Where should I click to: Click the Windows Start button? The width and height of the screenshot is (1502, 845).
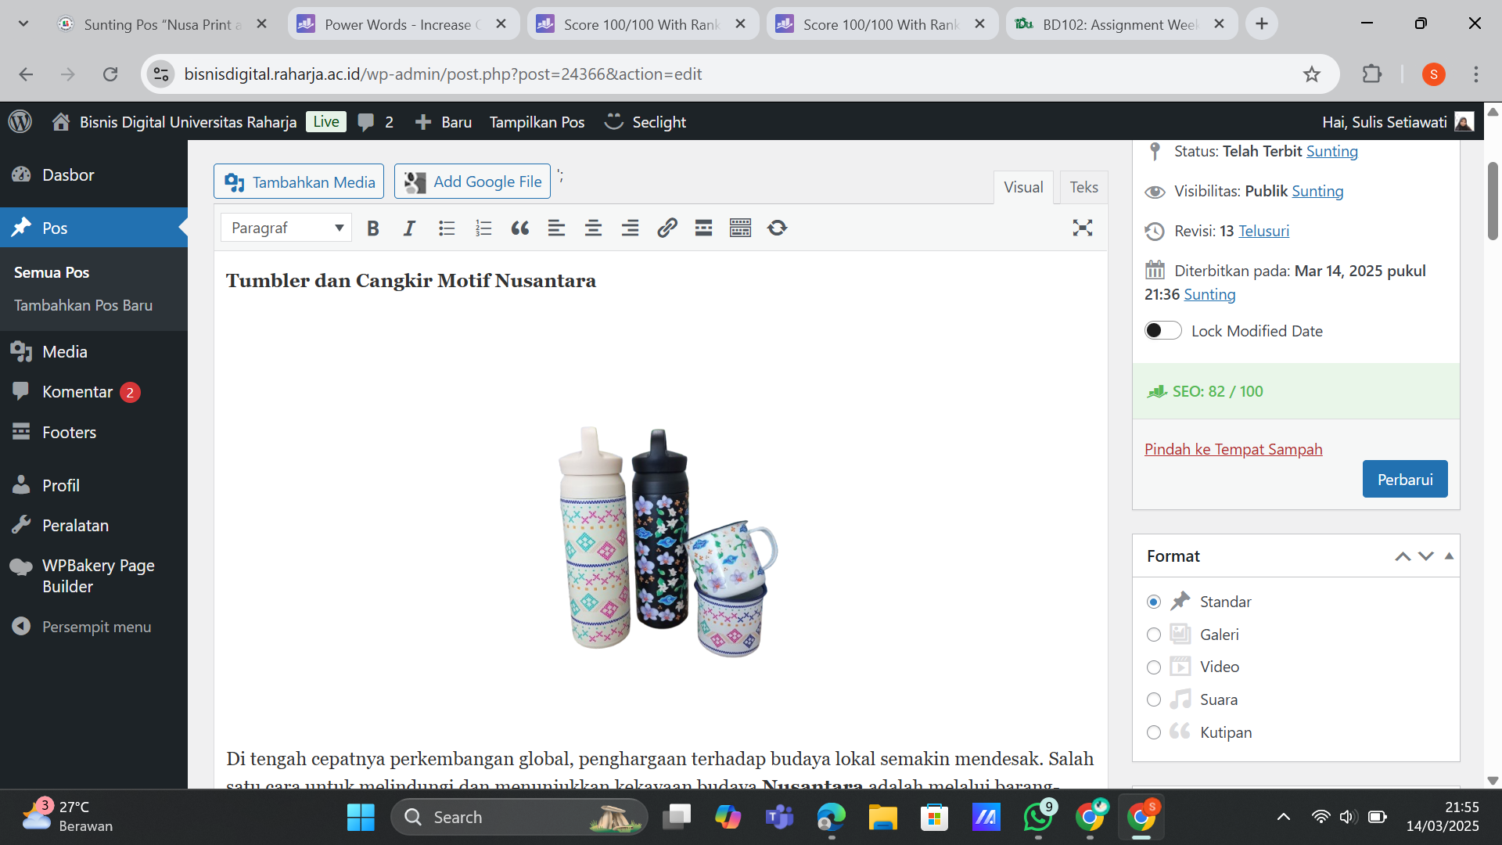(x=361, y=818)
